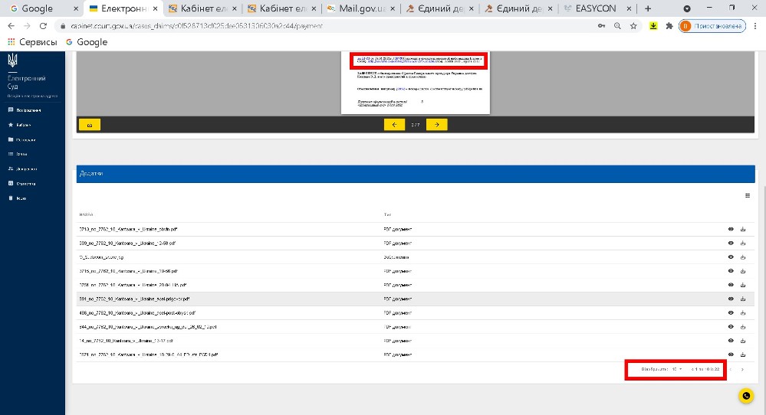This screenshot has height=415, width=766.
Task: Reload the current page
Action: 43,26
